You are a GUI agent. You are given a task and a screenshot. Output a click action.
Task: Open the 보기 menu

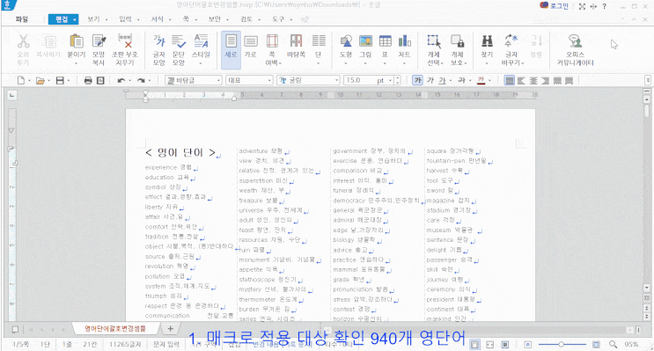pyautogui.click(x=93, y=19)
